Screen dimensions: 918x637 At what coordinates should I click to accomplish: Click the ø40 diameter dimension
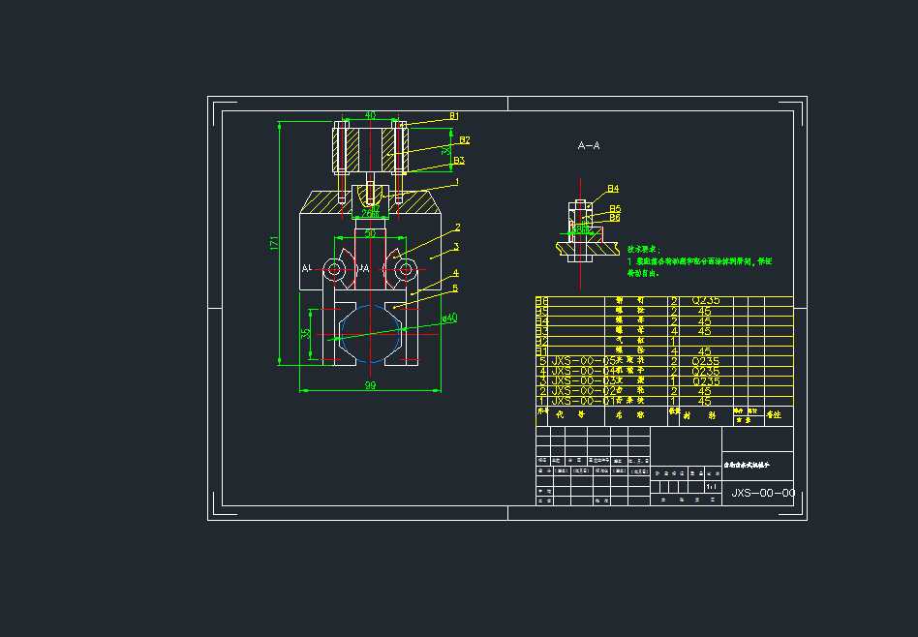[449, 318]
